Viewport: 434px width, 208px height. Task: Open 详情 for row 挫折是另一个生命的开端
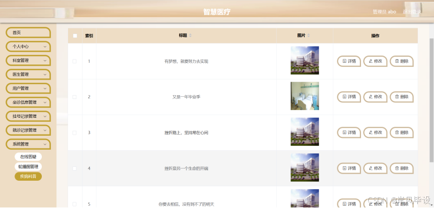point(349,169)
